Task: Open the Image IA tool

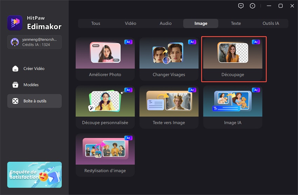Action: tap(232, 107)
